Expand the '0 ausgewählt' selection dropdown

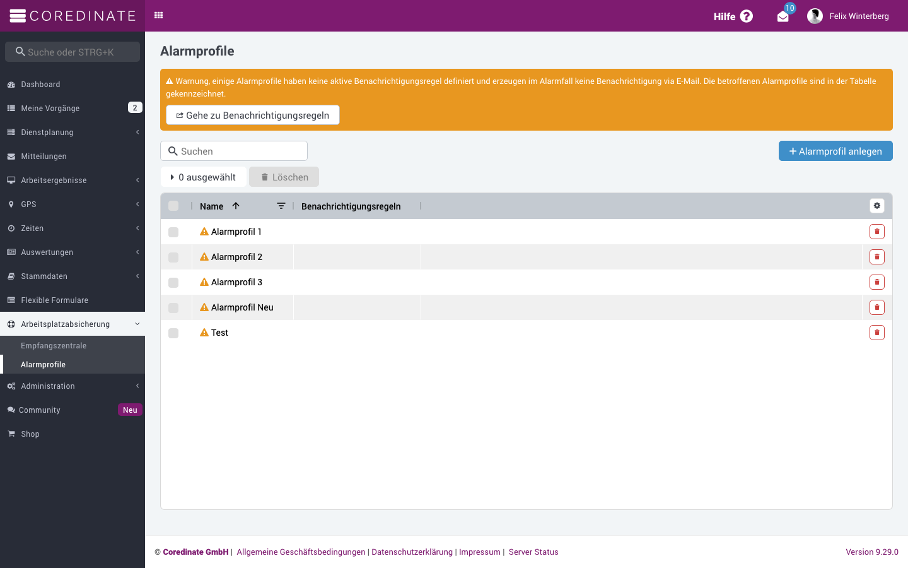tap(203, 177)
